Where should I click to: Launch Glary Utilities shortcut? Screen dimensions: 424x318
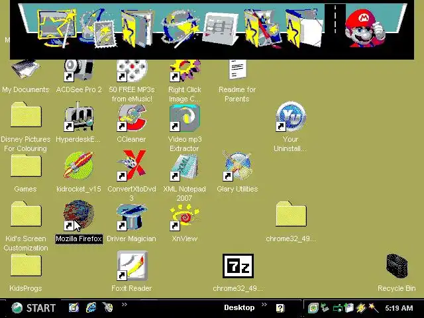tap(238, 166)
